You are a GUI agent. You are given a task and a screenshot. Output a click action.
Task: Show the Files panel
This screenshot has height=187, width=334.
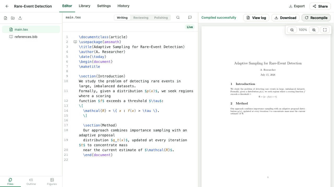coord(10,182)
